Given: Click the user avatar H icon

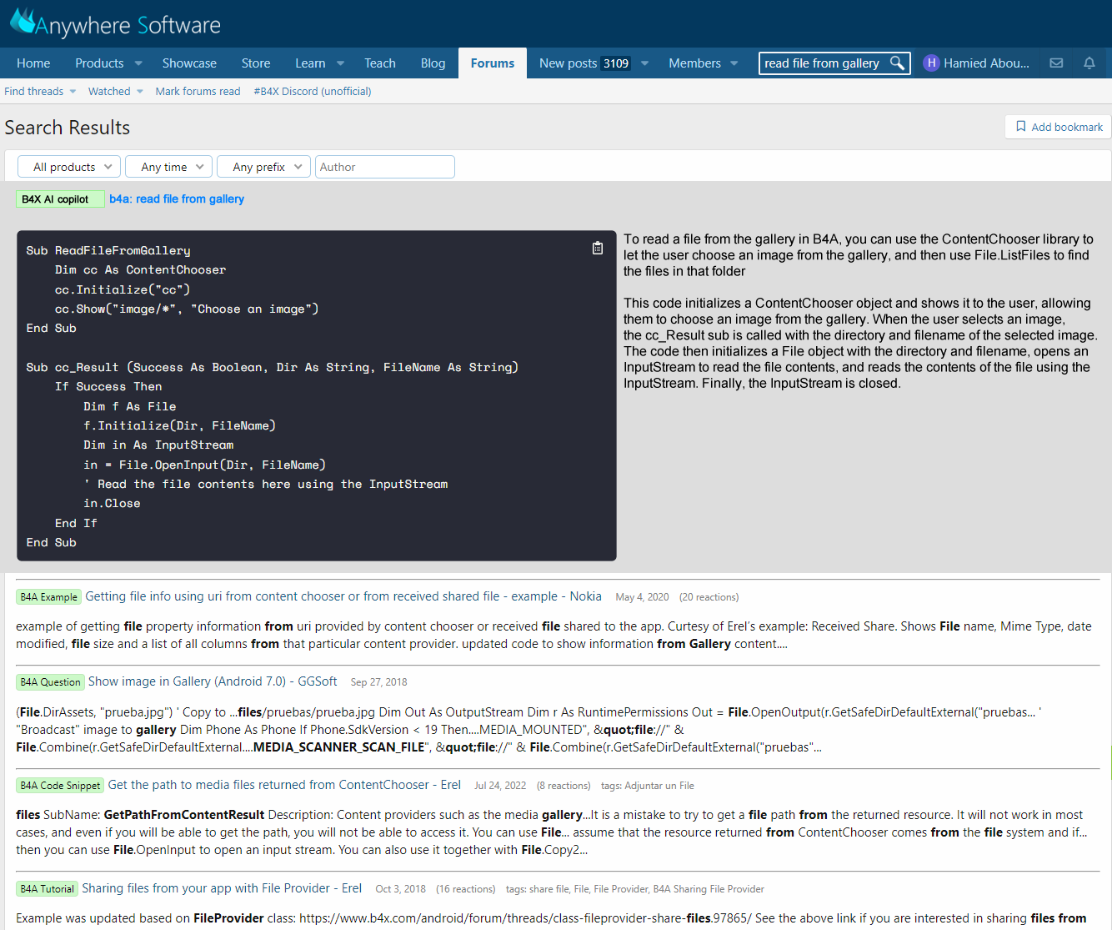Looking at the screenshot, I should tap(931, 63).
